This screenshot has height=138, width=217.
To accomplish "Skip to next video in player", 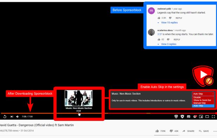I will point(12,117).
